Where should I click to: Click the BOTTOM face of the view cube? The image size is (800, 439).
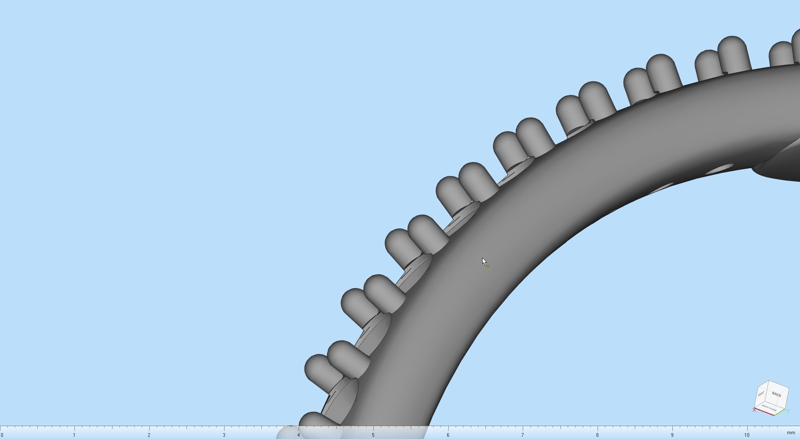pos(769,408)
